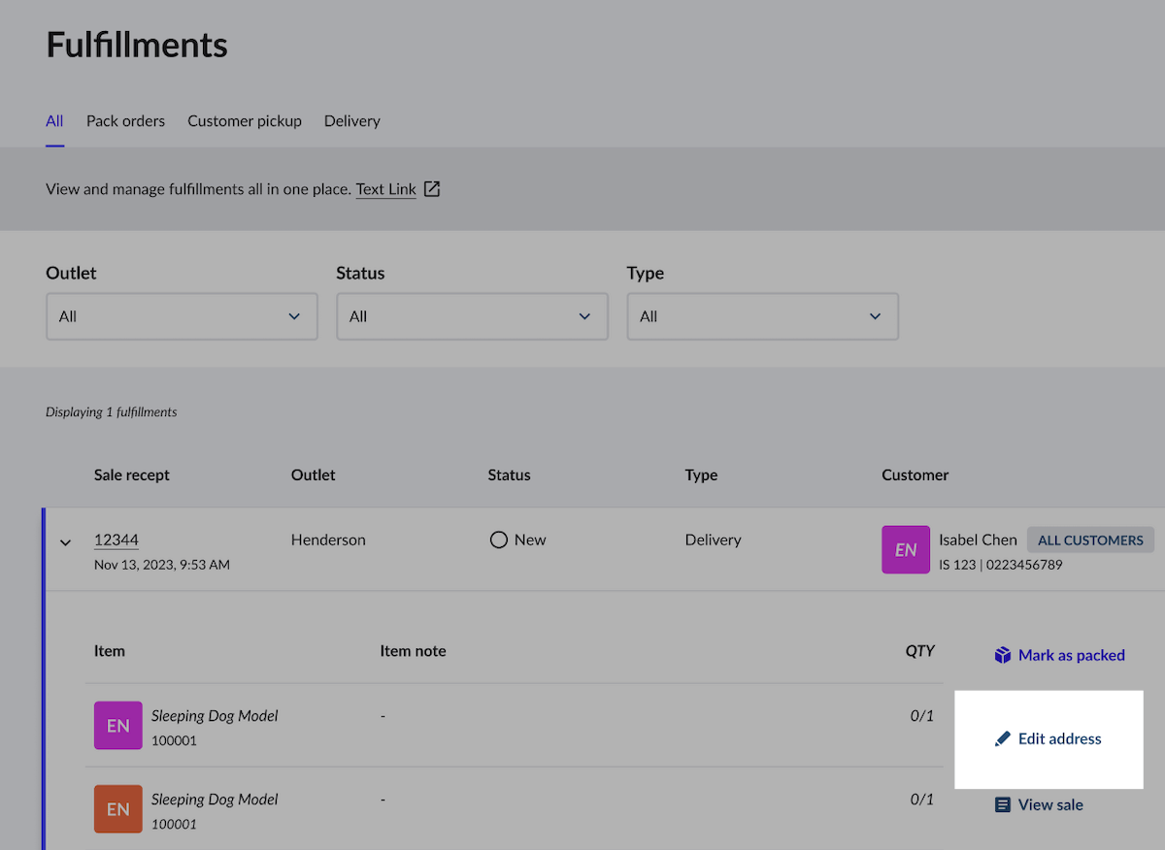Click the New status circle icon

point(499,539)
